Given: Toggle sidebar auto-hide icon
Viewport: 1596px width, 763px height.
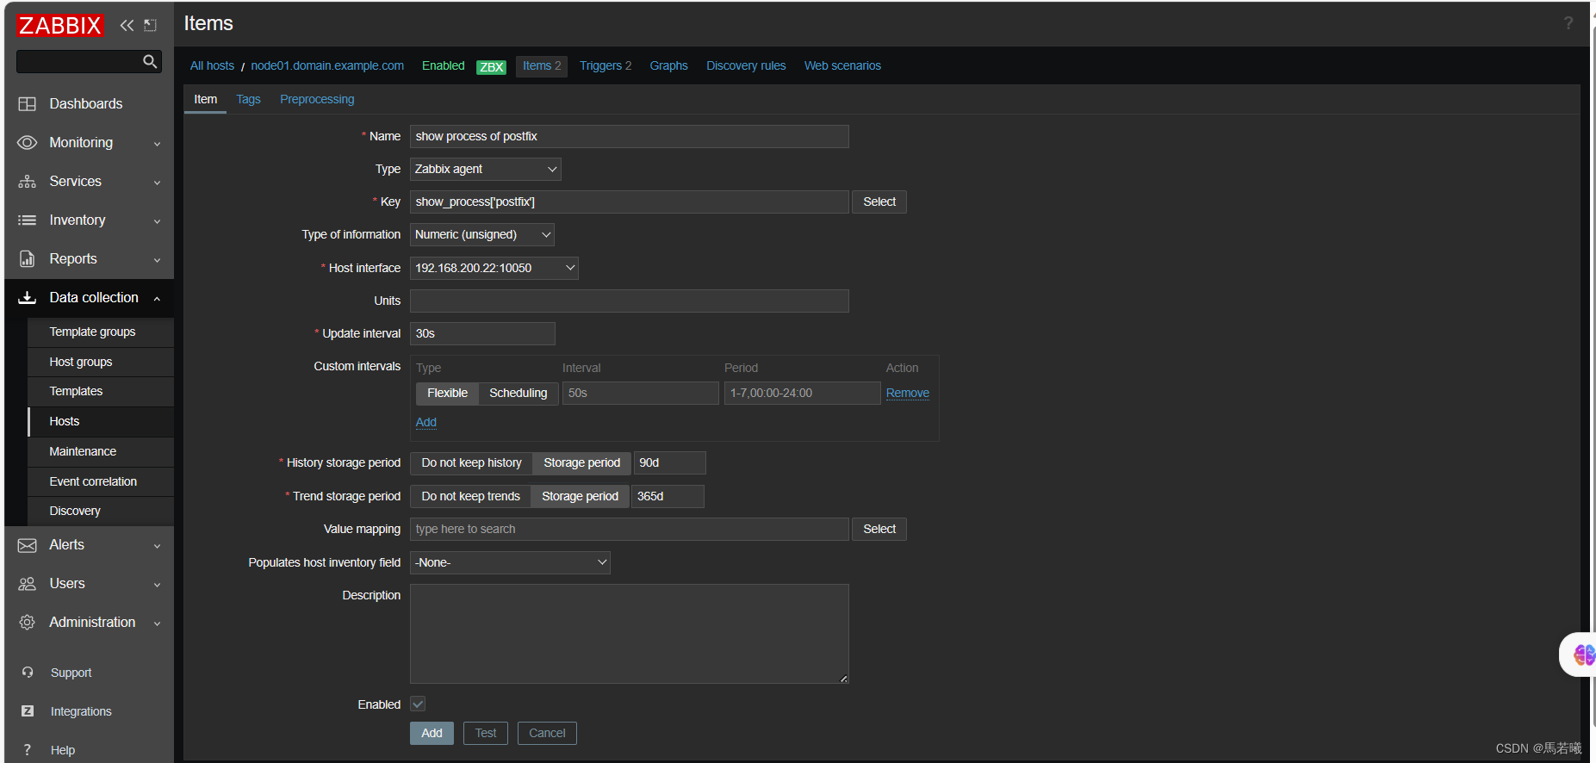Looking at the screenshot, I should [150, 25].
